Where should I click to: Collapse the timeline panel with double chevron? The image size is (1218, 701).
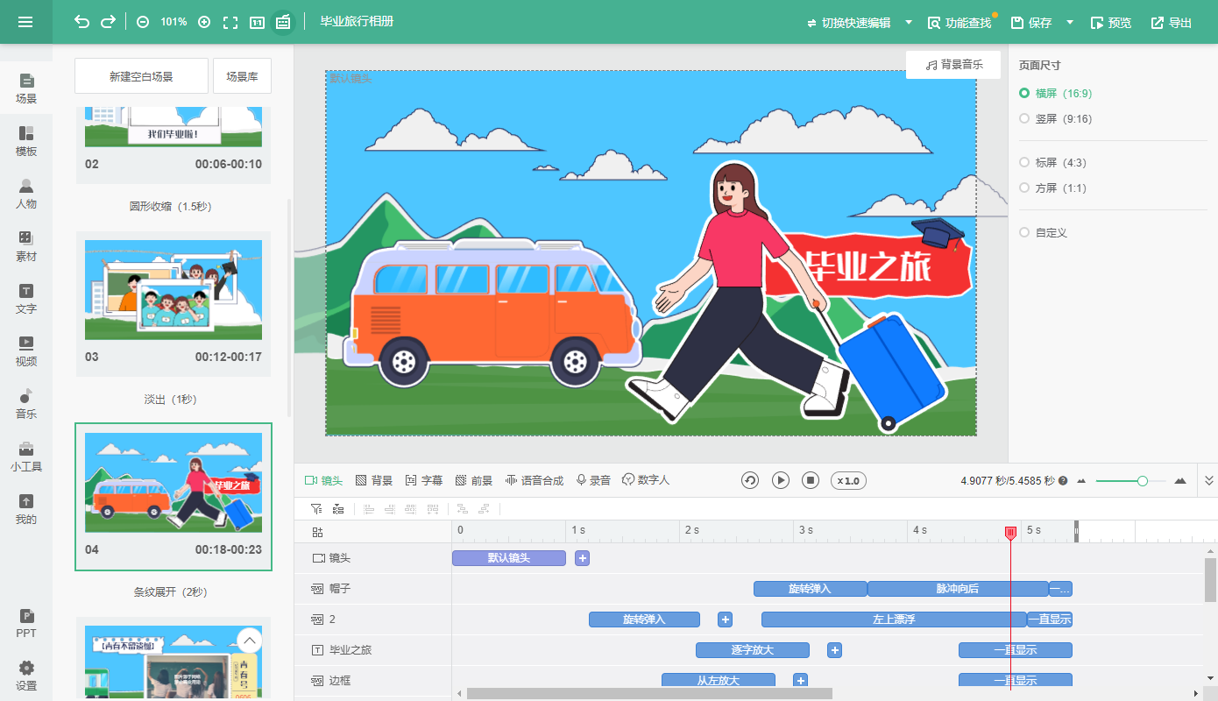tap(1209, 480)
